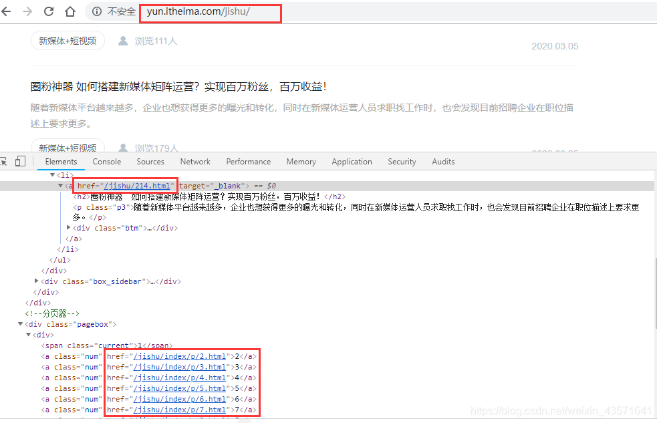
Task: Open the /jishu/index/p/3.html link
Action: (180, 368)
